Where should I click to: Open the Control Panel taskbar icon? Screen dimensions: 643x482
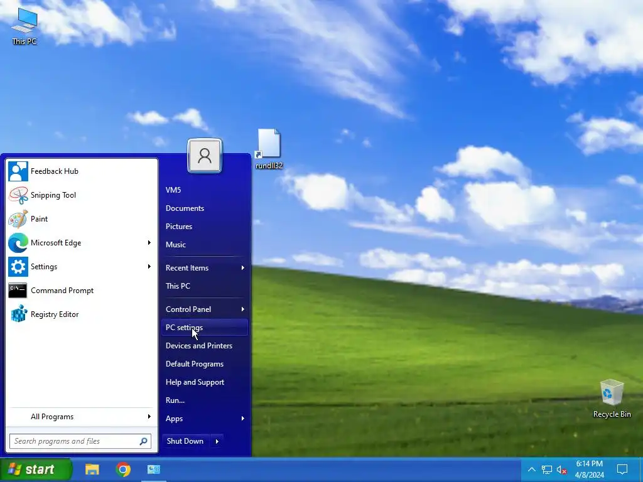(x=154, y=469)
